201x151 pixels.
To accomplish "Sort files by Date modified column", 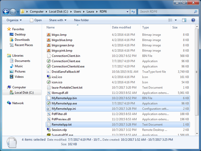I will tap(121, 27).
